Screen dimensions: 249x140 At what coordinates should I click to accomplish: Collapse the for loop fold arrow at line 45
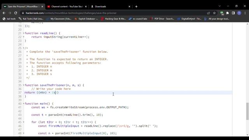pyautogui.click(x=23, y=122)
